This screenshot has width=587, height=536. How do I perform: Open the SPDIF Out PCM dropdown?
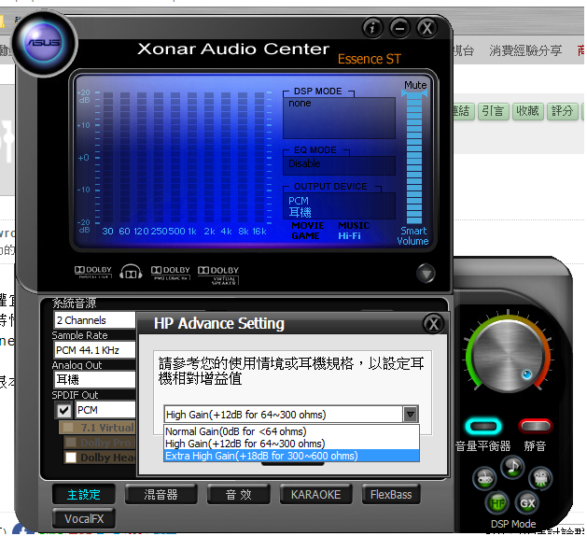click(x=105, y=410)
